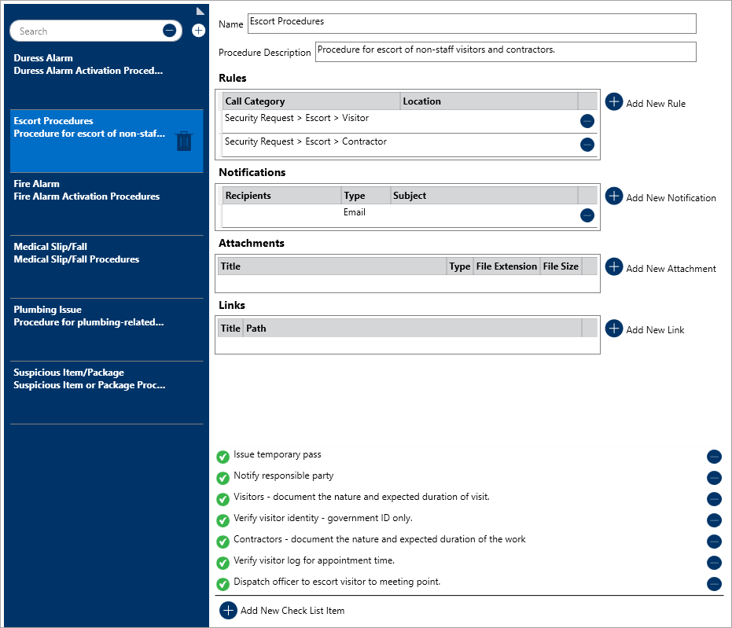The height and width of the screenshot is (628, 732).
Task: Remove the Email notification row
Action: 587,215
